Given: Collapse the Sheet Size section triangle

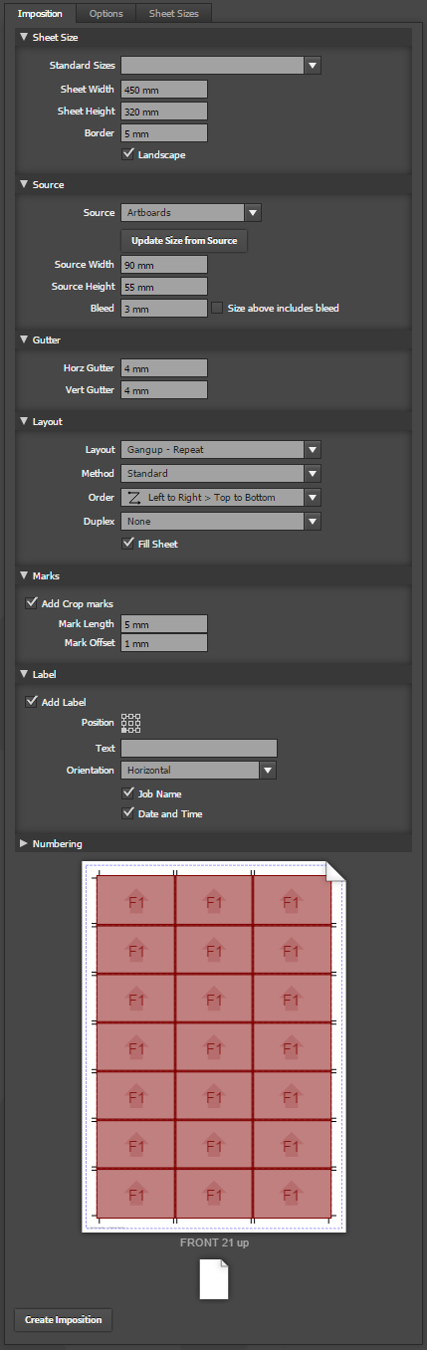Looking at the screenshot, I should (24, 37).
